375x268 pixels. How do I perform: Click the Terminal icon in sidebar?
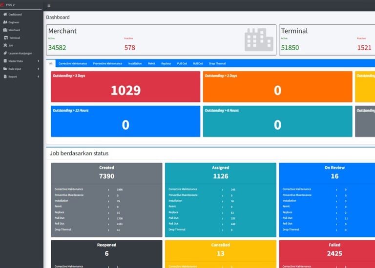point(6,38)
